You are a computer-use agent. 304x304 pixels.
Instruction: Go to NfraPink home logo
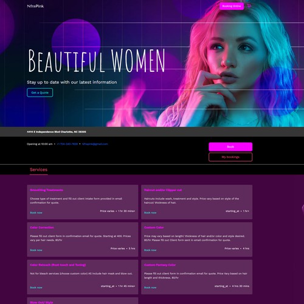point(35,6)
